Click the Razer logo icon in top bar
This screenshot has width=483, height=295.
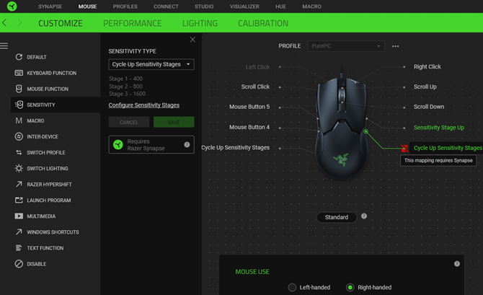point(12,6)
